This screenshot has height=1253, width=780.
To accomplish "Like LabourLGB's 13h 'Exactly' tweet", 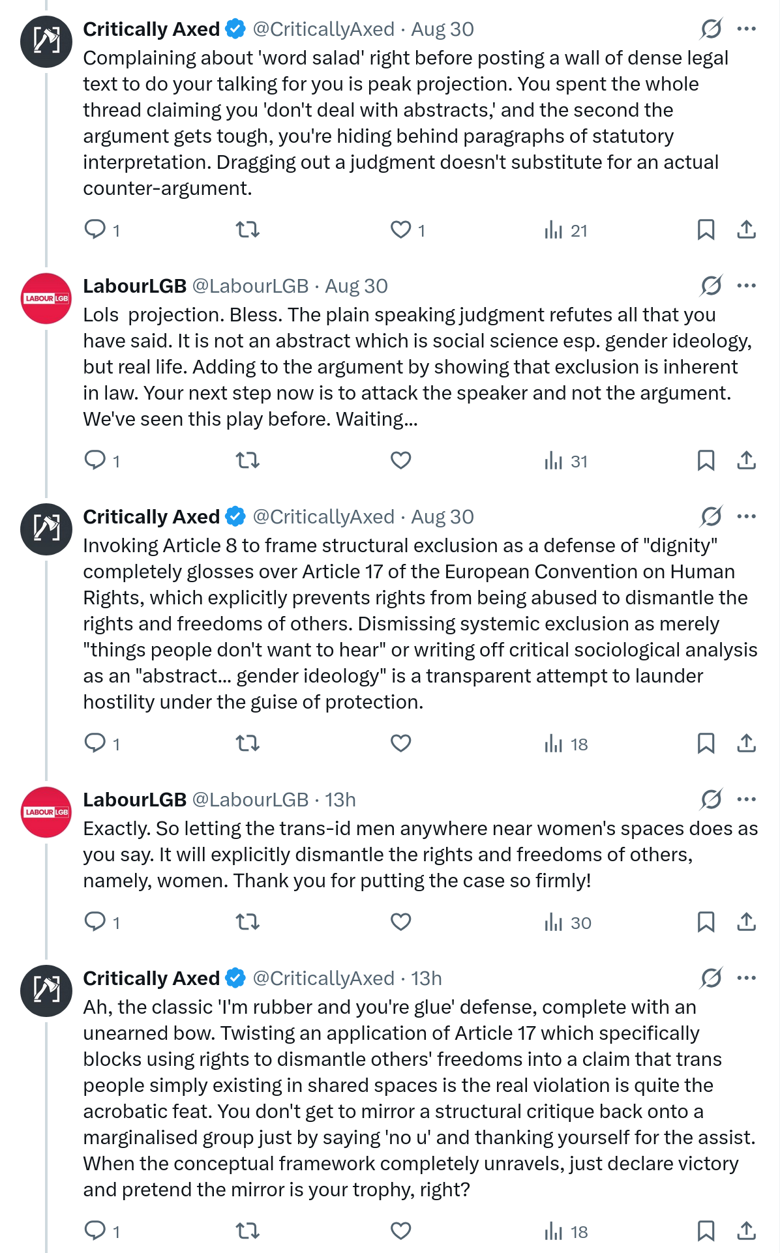I will pyautogui.click(x=400, y=922).
